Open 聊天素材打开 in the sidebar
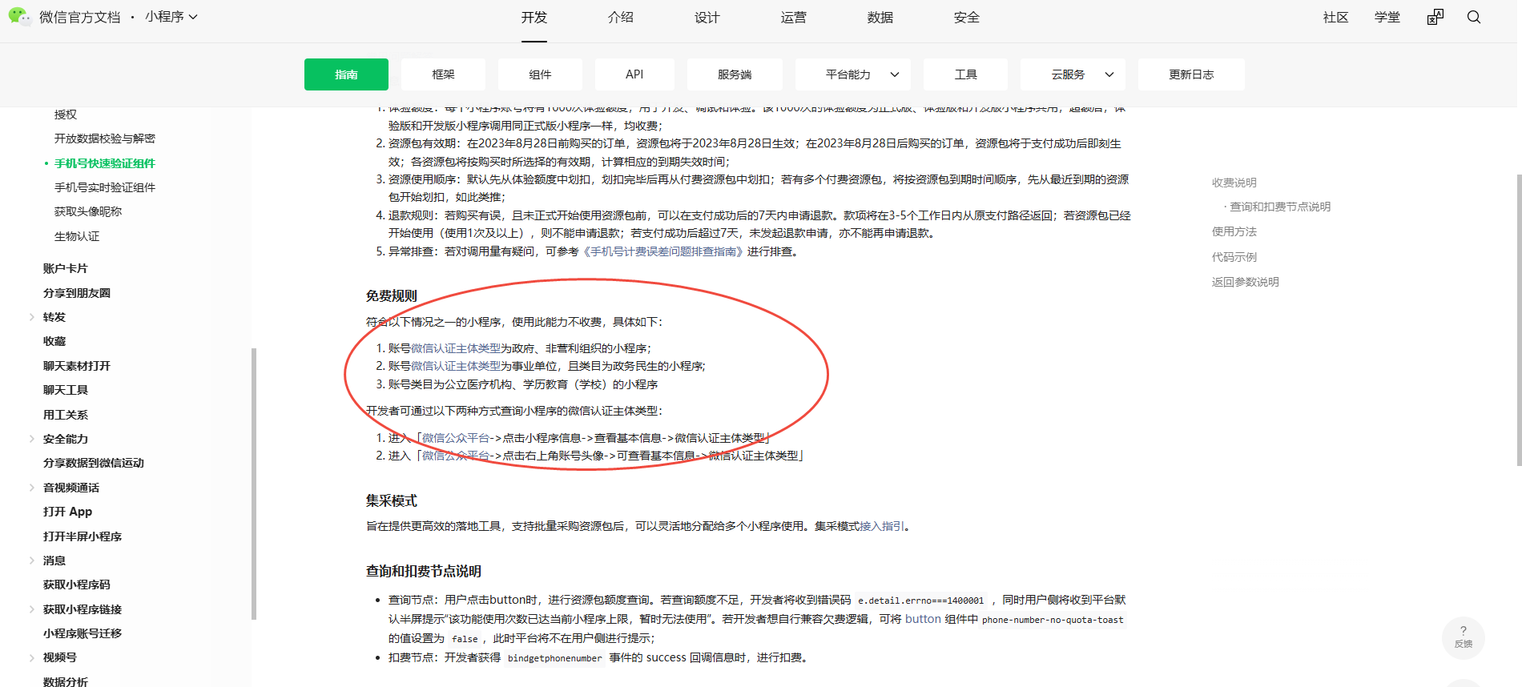 pyautogui.click(x=77, y=366)
